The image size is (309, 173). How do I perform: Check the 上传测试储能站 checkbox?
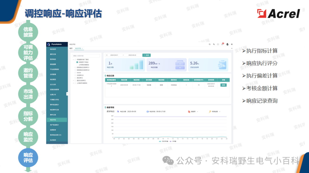[x=77, y=65]
